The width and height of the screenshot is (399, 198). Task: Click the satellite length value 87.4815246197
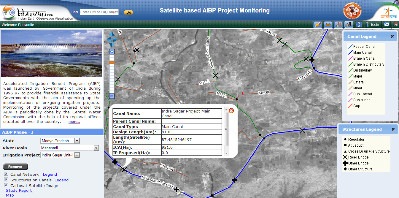[177, 140]
